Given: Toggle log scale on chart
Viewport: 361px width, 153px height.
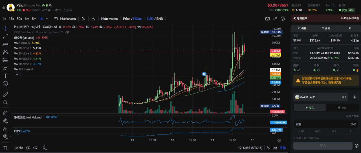Looking at the screenshot, I should (275, 148).
